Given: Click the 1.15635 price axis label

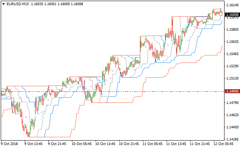Looking at the screenshot, I should pos(232,42).
